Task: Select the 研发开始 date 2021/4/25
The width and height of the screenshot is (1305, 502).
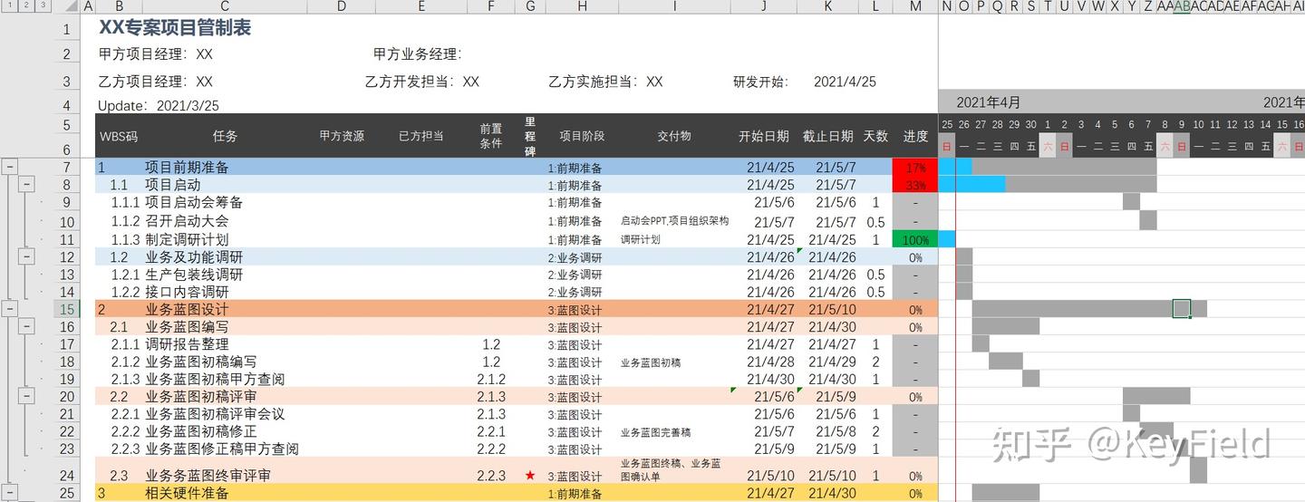Action: pos(845,82)
